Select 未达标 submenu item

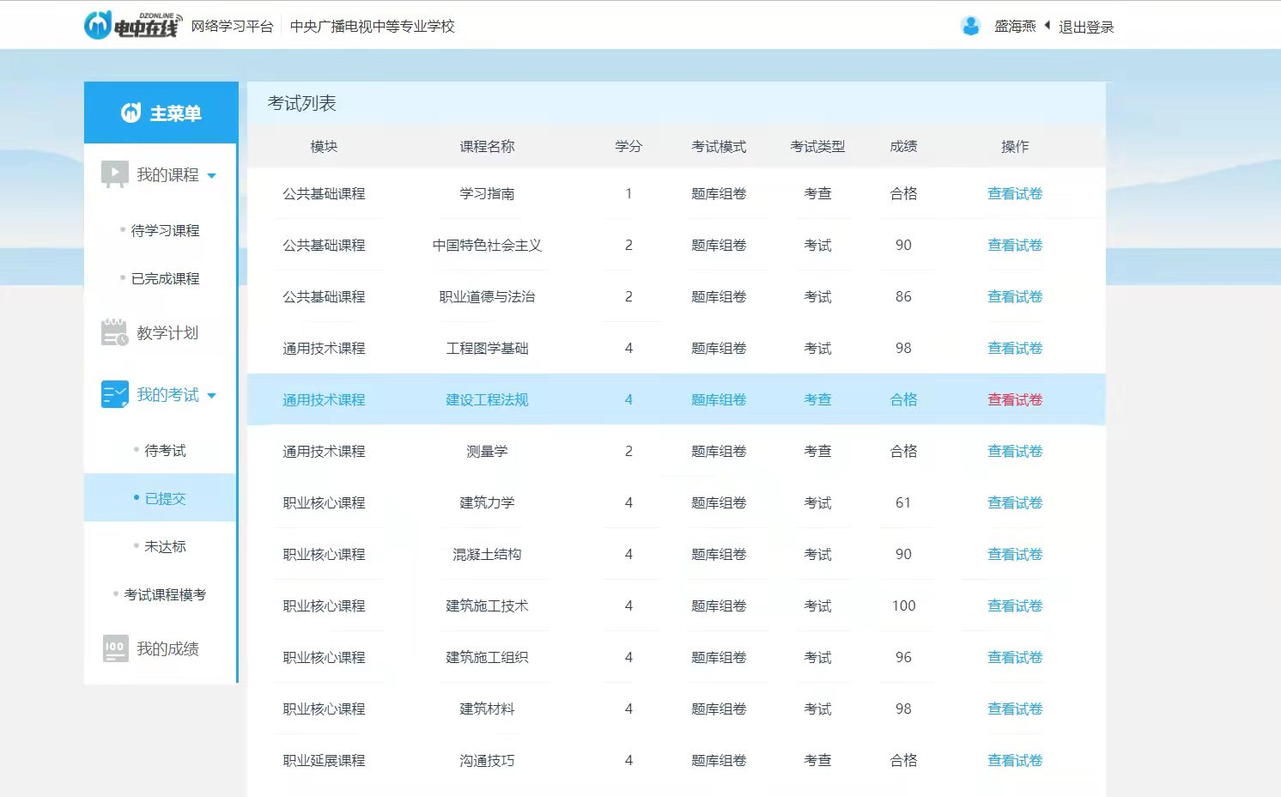tap(165, 546)
